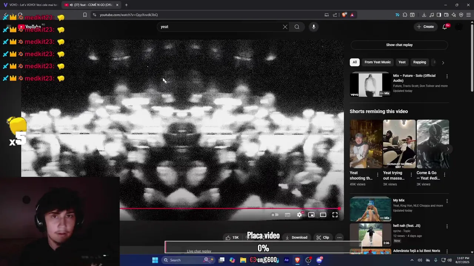Open the 'Yeat trying out massa...' Short

click(399, 144)
